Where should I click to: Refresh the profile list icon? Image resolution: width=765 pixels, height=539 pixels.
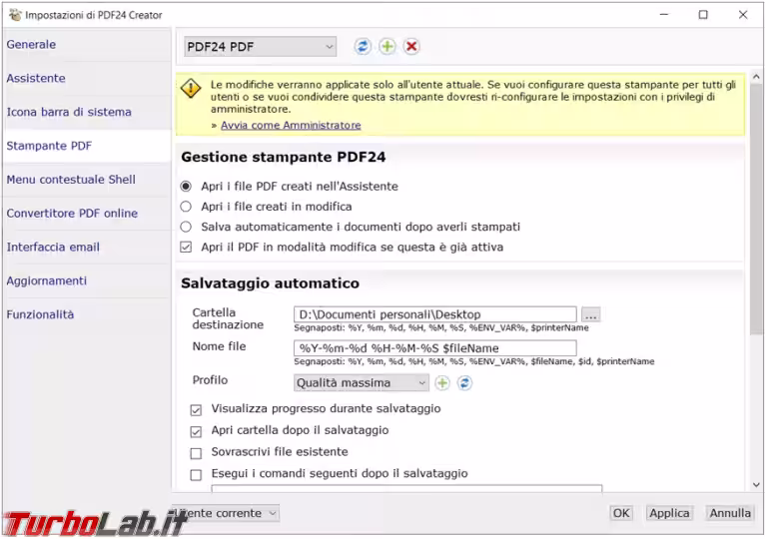tap(465, 383)
